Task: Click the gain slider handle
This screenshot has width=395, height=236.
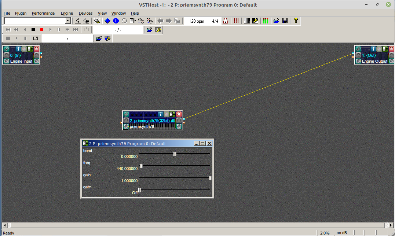Action: [x=210, y=178]
